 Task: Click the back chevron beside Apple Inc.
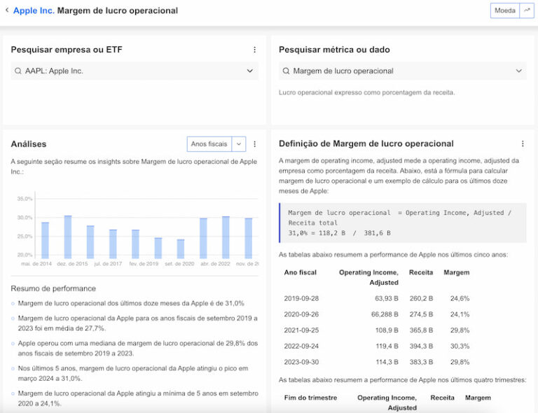(x=7, y=10)
